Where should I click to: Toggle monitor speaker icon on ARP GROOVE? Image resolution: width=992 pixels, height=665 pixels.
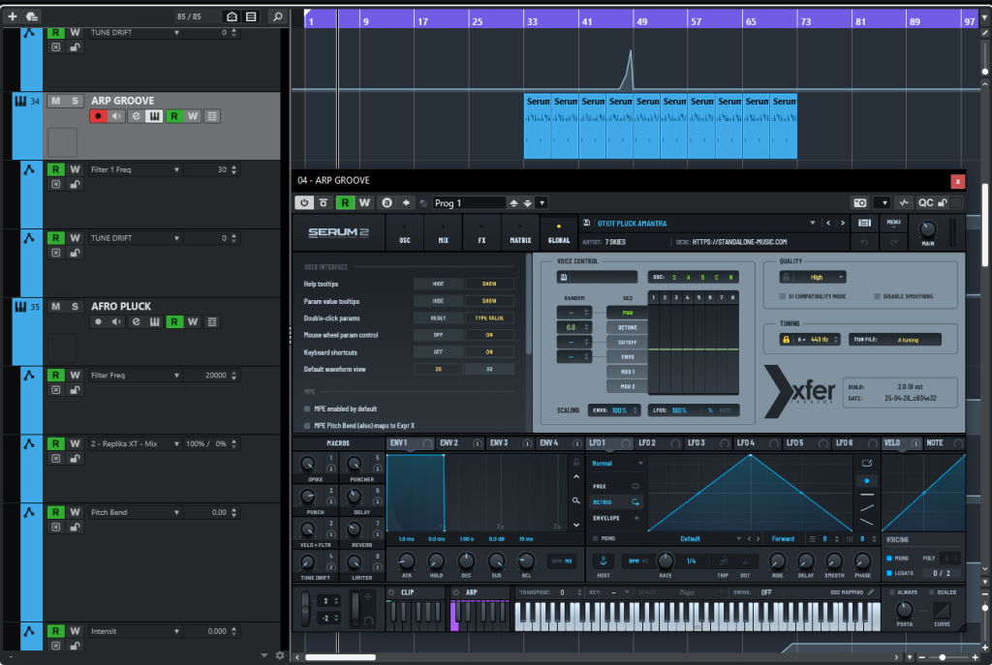[x=117, y=116]
